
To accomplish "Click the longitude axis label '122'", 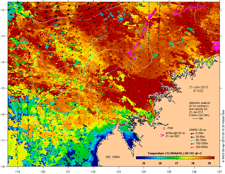I will 93,171.
